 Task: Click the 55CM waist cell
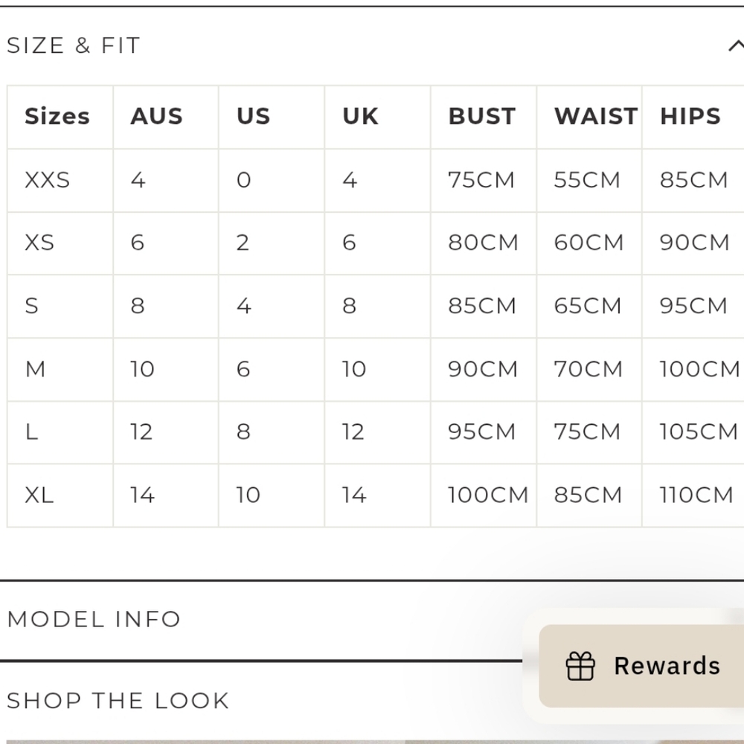point(588,180)
